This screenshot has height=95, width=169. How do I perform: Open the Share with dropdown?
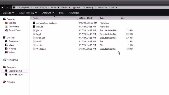pyautogui.click(x=48, y=13)
